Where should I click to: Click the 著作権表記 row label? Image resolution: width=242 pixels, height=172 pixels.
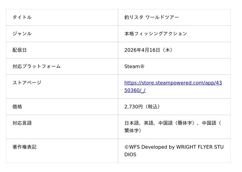(x=25, y=147)
